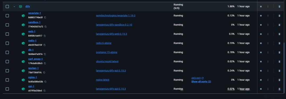Check the sandbox-1 row checkbox
Screen dimensions: 286x99
(7, 25)
